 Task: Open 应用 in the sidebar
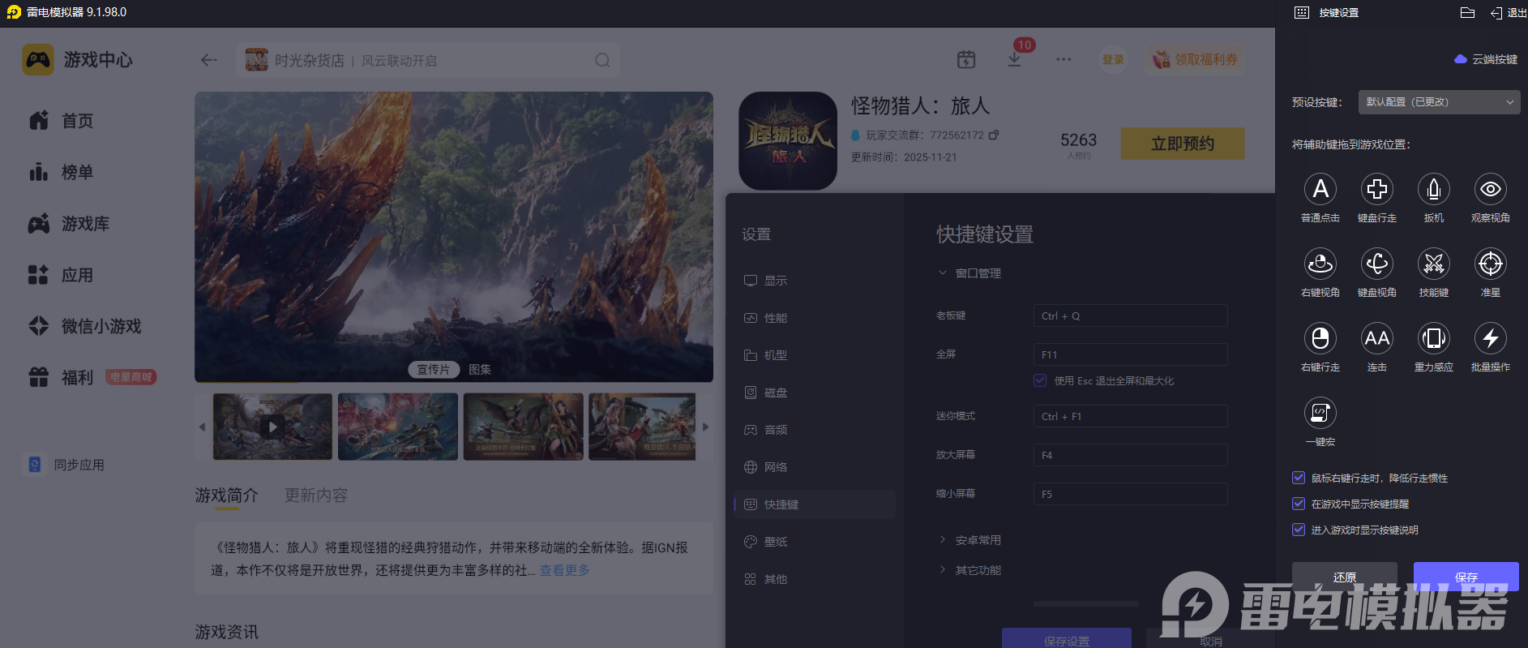[x=62, y=275]
